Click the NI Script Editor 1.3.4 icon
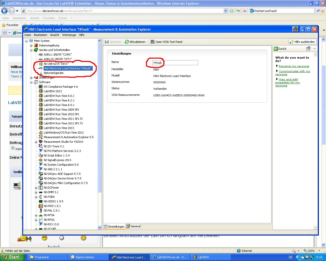Image resolution: width=326 pixels, height=261 pixels. point(41,155)
